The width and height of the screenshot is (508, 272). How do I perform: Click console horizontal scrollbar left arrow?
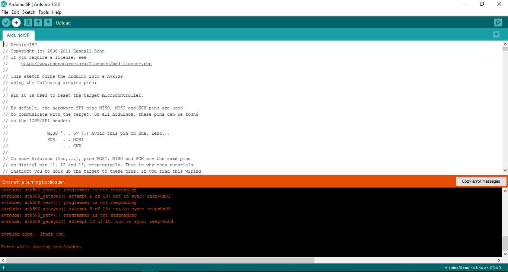[3, 260]
